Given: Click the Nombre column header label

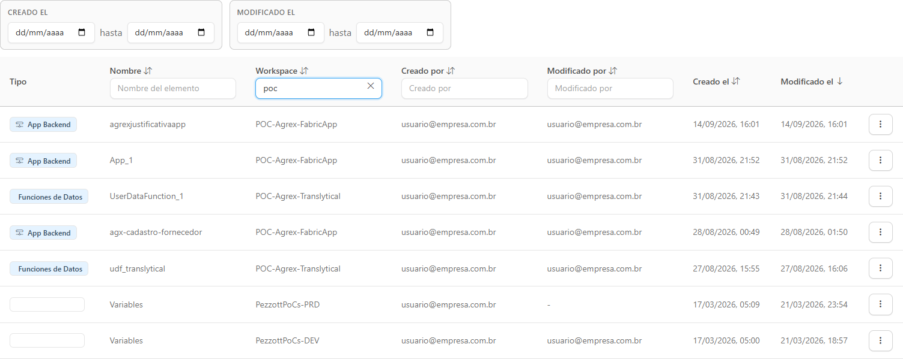Looking at the screenshot, I should pos(126,71).
